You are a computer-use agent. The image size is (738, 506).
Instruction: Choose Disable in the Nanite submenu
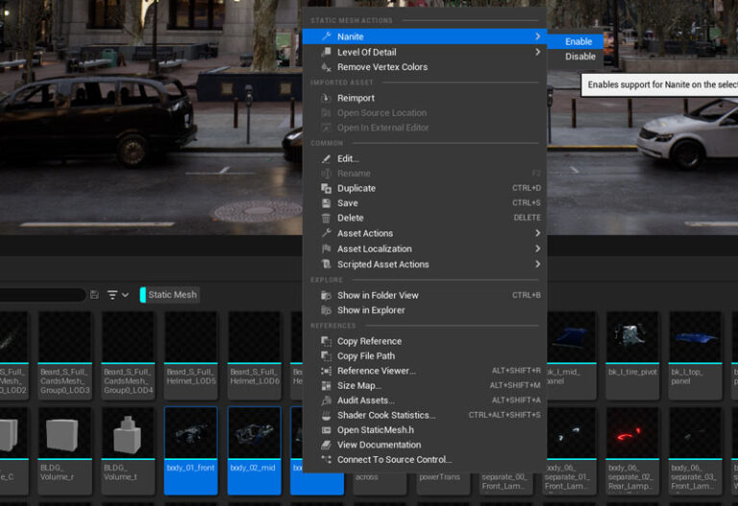579,57
